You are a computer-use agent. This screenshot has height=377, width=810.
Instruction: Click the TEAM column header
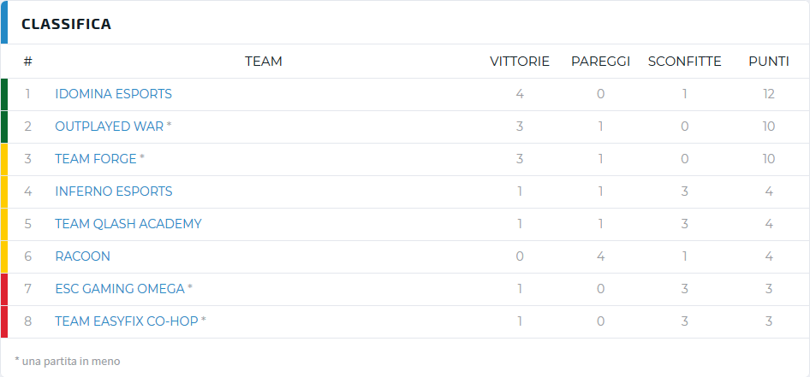[264, 62]
